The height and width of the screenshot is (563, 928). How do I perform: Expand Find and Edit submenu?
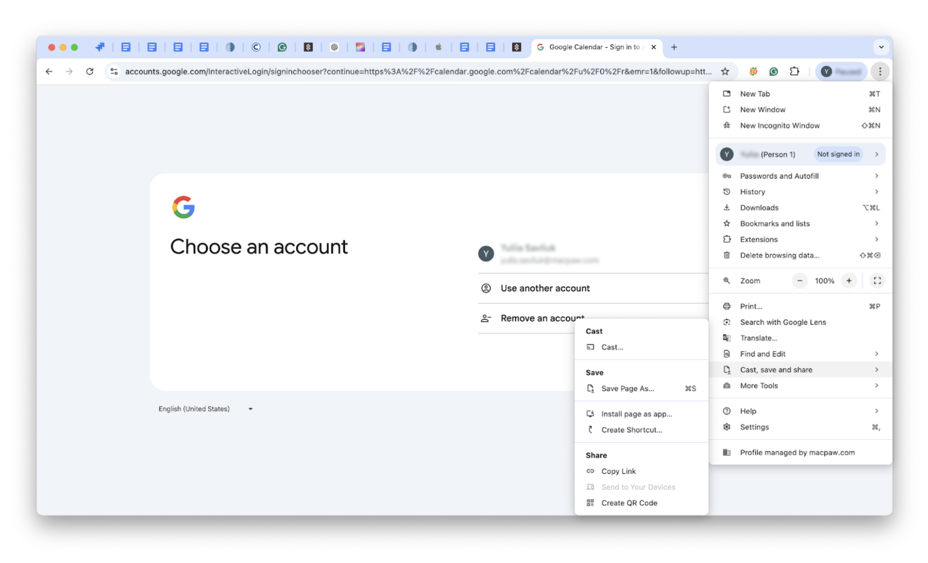801,354
